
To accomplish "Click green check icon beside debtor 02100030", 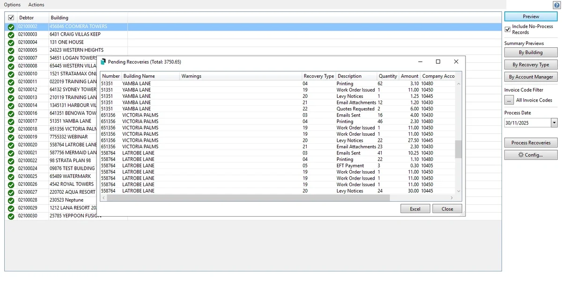I will point(11,216).
